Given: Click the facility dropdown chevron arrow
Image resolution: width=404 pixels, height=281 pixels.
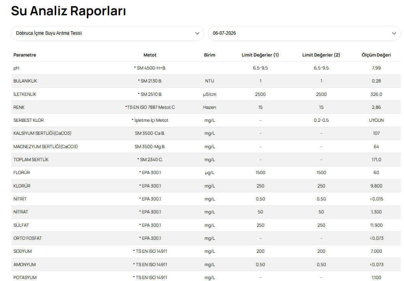Looking at the screenshot, I should pyautogui.click(x=197, y=34).
